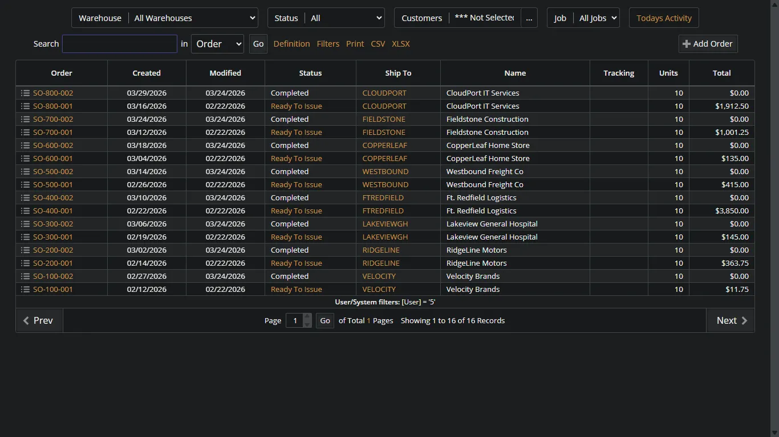Viewport: 779px width, 437px height.
Task: Sort by the Name column header
Action: (515, 73)
